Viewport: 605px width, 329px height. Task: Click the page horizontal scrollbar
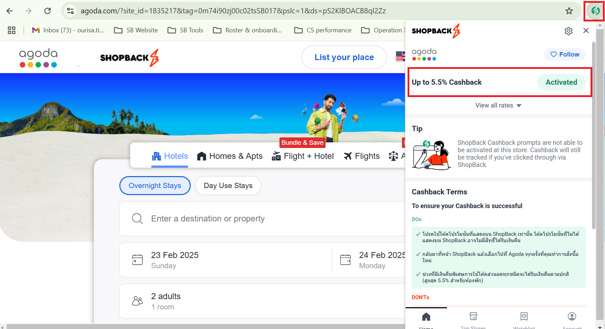[x=206, y=327]
